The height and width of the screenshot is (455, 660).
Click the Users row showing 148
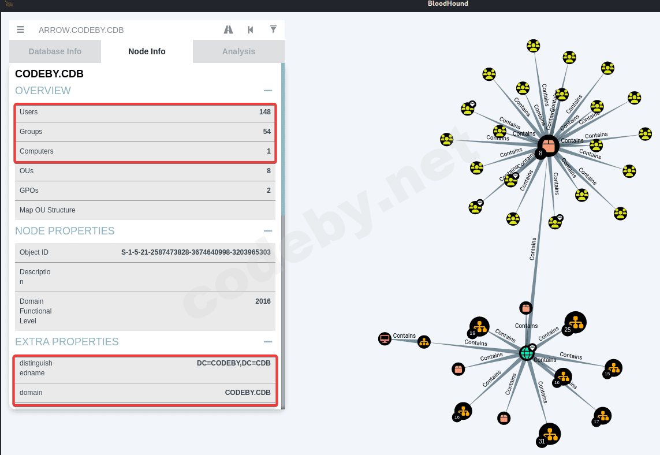pos(145,113)
